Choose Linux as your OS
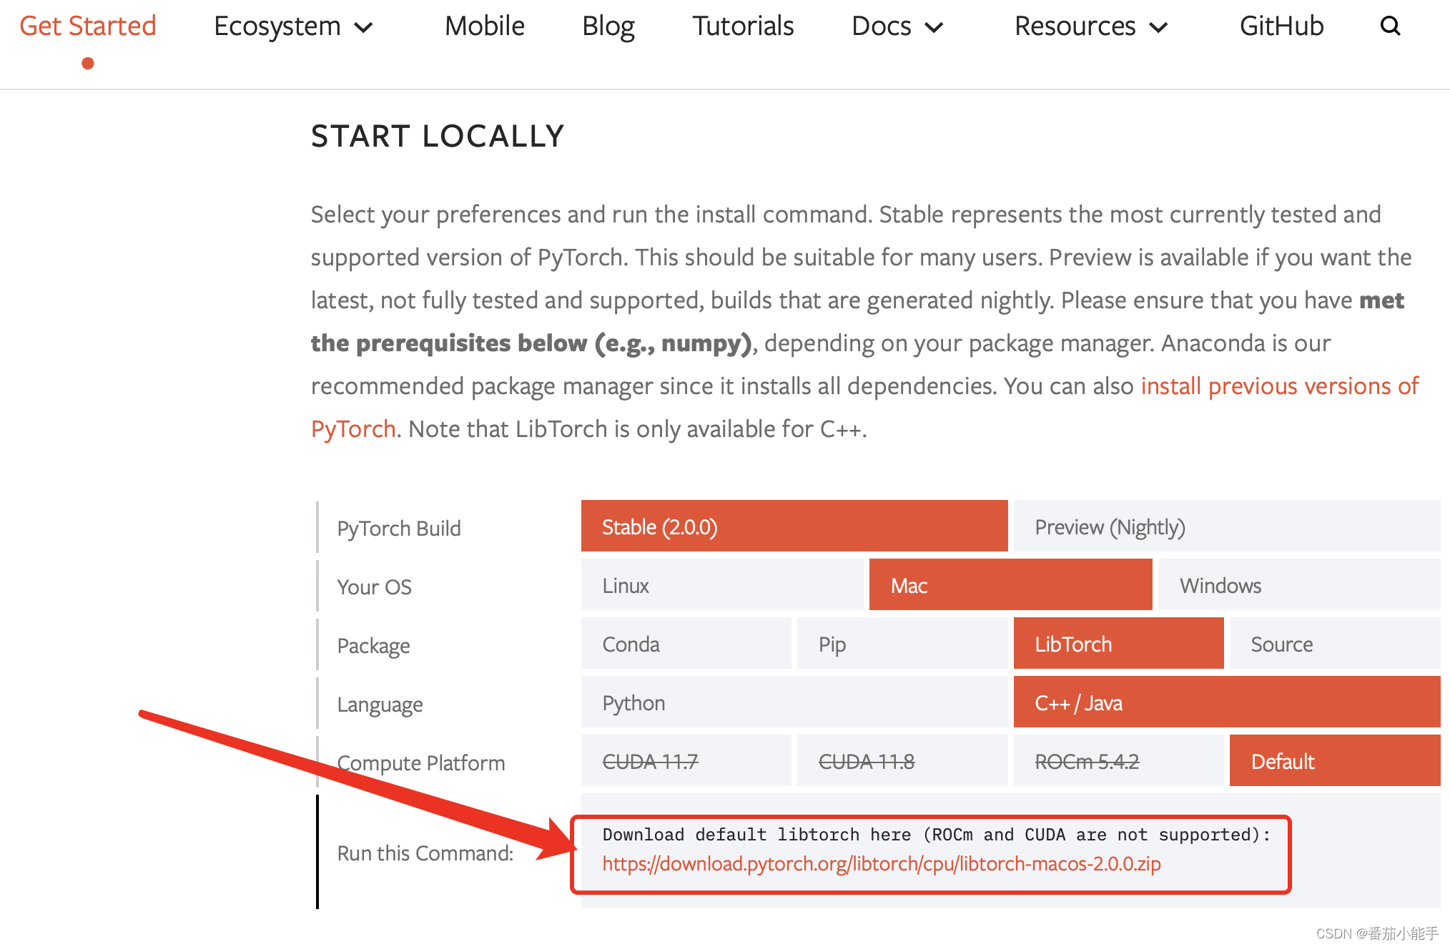1450x947 pixels. point(722,585)
